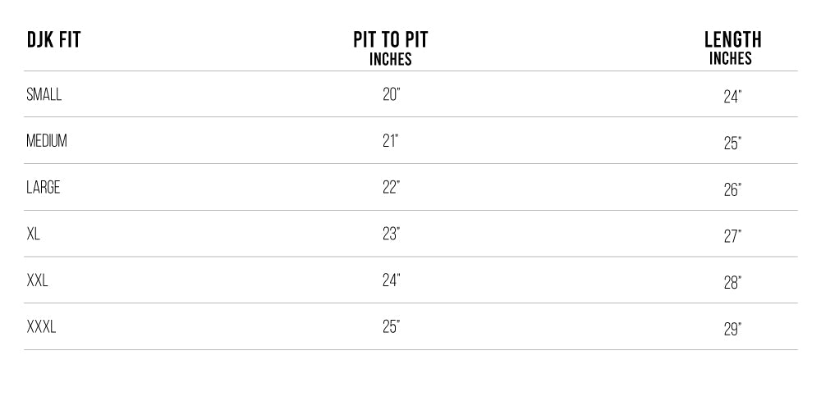Image resolution: width=821 pixels, height=410 pixels.
Task: Click the 26" length value
Action: point(732,189)
